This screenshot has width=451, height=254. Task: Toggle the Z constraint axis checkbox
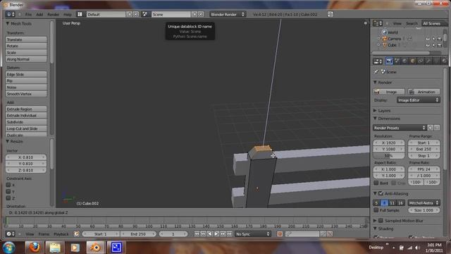click(x=8, y=198)
